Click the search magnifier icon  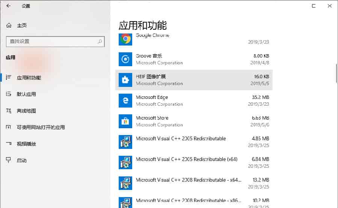[x=100, y=41]
